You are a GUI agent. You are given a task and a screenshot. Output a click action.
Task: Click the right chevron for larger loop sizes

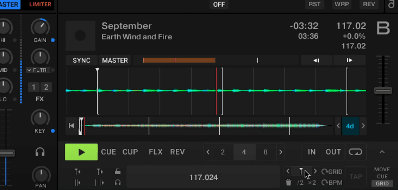coord(281,152)
